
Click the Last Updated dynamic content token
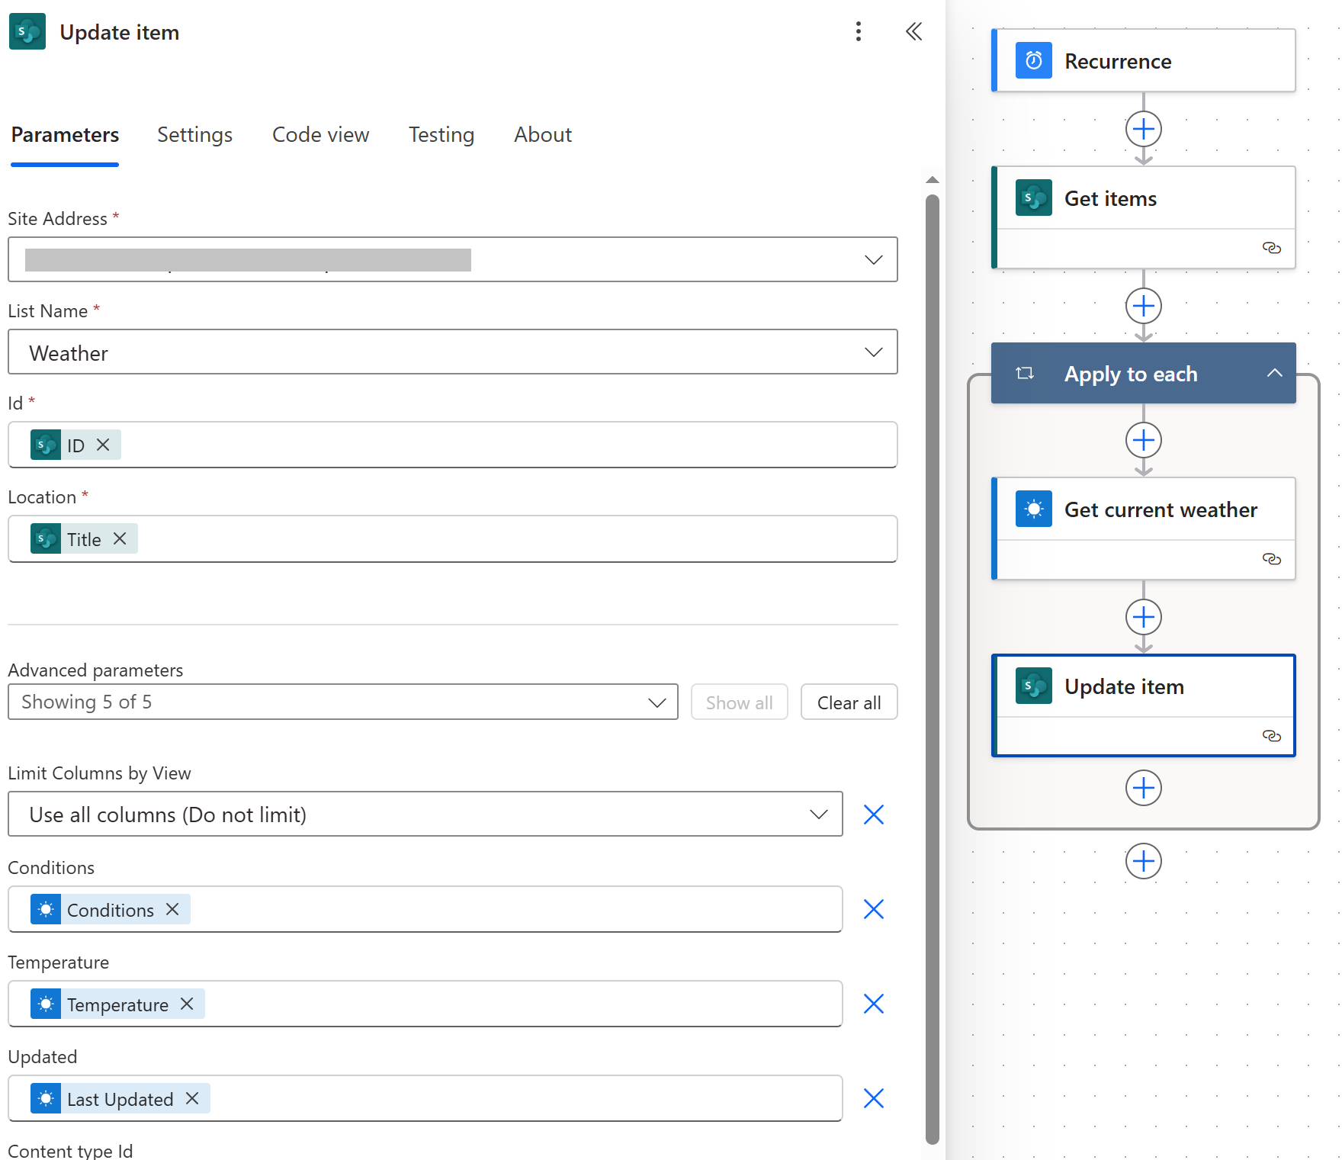tap(120, 1099)
